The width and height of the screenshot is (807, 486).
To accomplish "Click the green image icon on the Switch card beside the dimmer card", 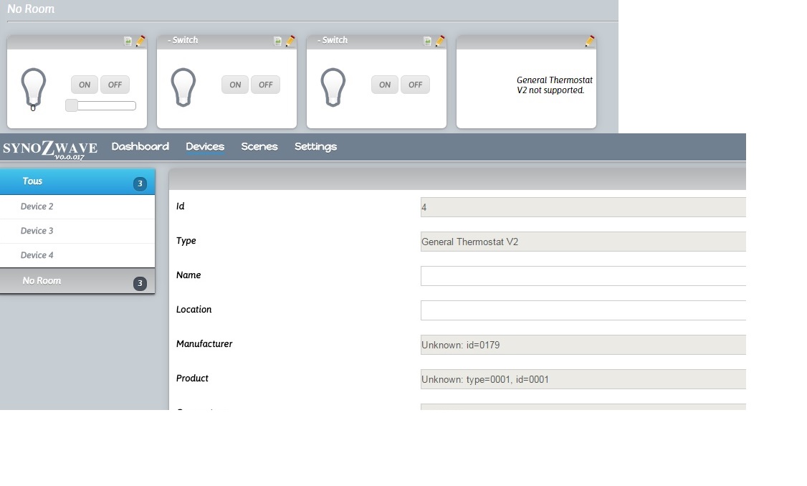I will click(x=277, y=41).
